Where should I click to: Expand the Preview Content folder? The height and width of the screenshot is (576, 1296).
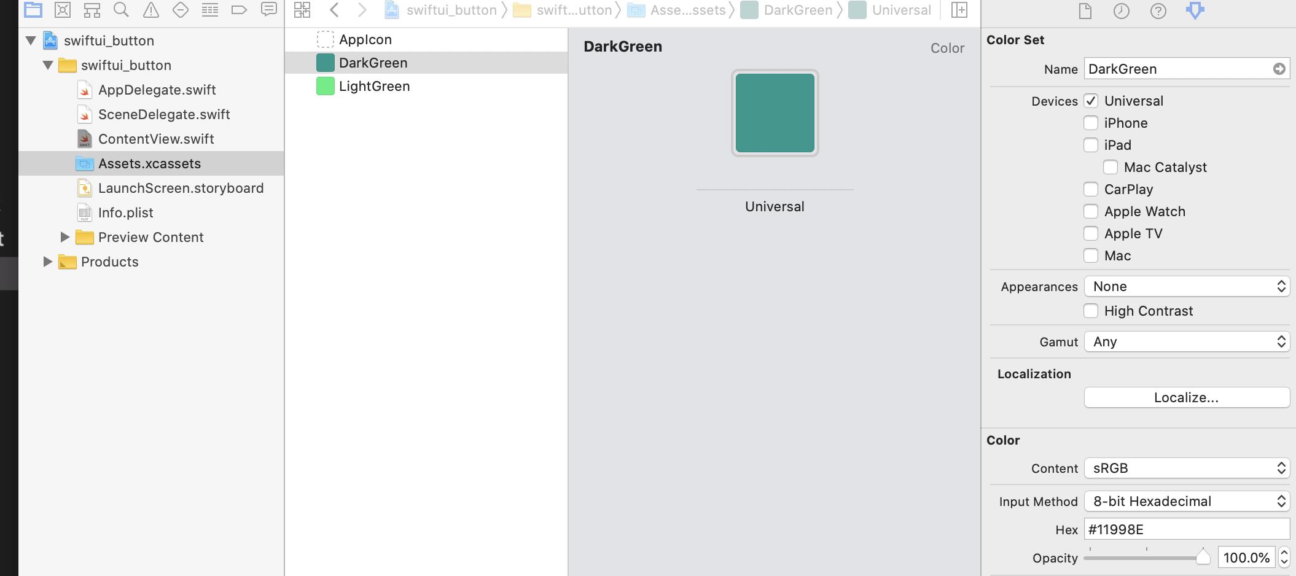64,237
